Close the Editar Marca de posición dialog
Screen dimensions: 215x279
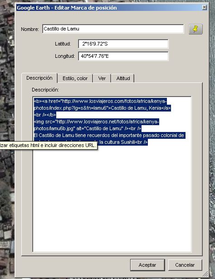click(205, 7)
